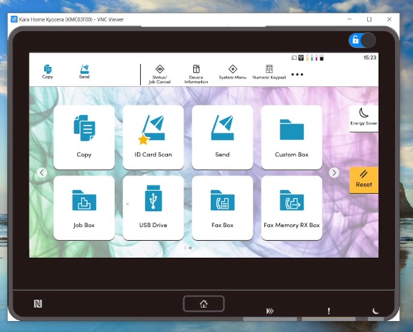Launch the ID Card Scan tile
The height and width of the screenshot is (332, 413).
(x=153, y=137)
